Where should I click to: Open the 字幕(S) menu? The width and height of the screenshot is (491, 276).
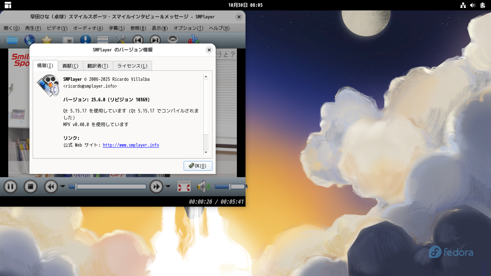coord(117,28)
